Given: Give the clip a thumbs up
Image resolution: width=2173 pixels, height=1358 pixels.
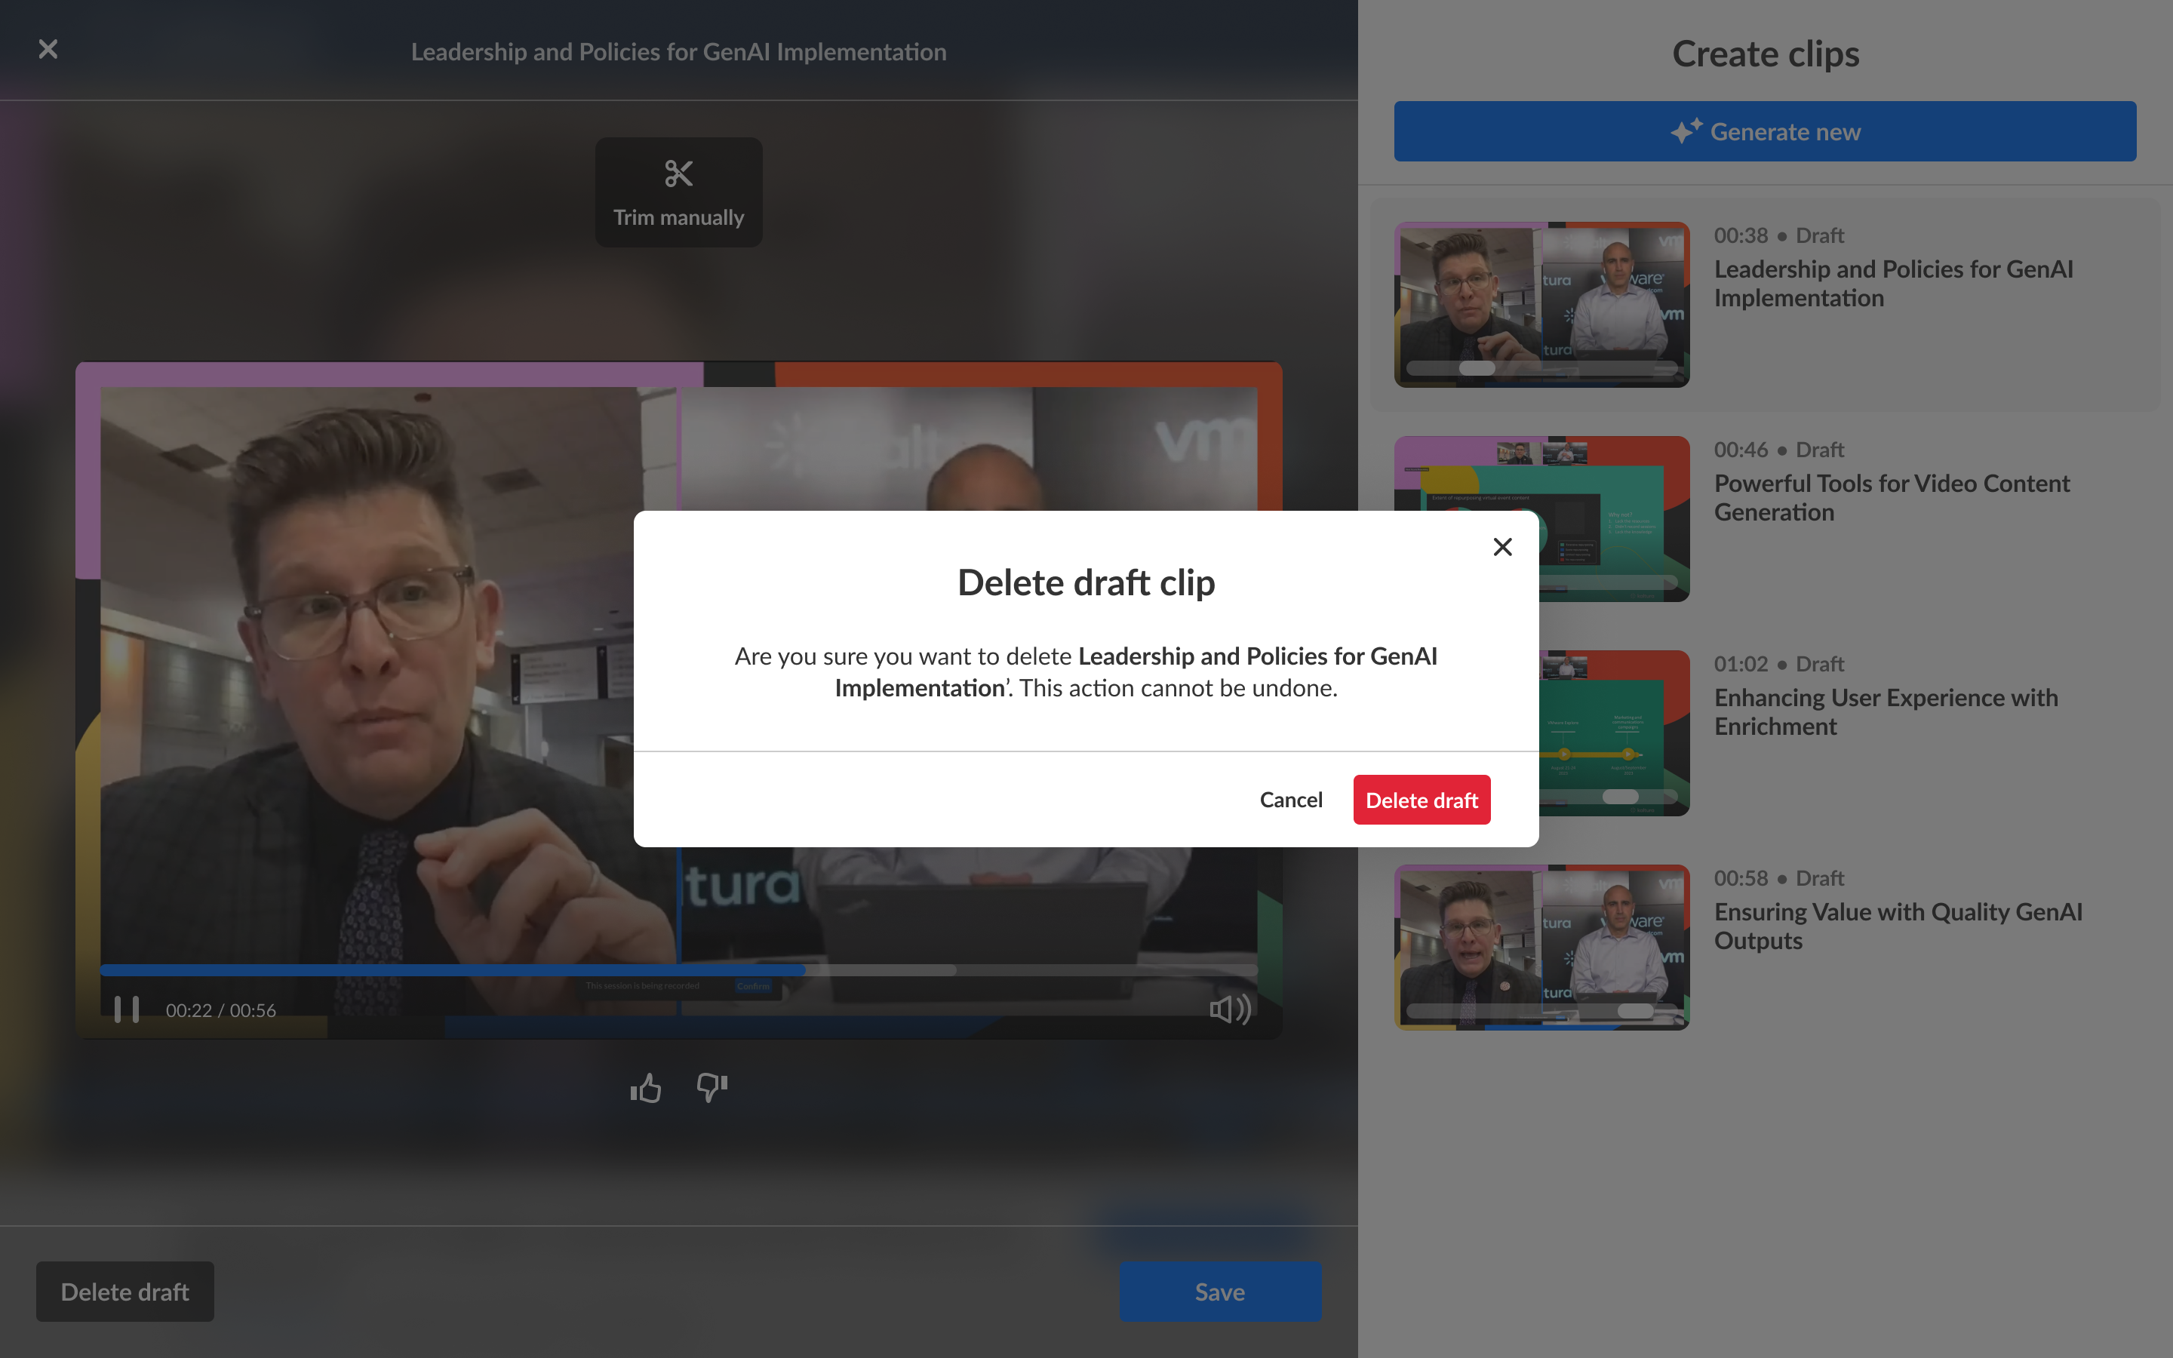Looking at the screenshot, I should [x=646, y=1089].
